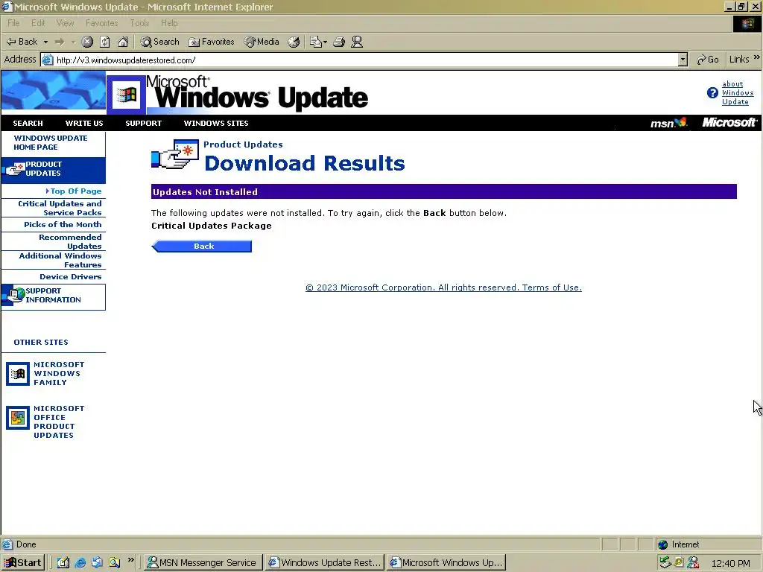Open Microsoft Windows Family link text

[x=59, y=374]
